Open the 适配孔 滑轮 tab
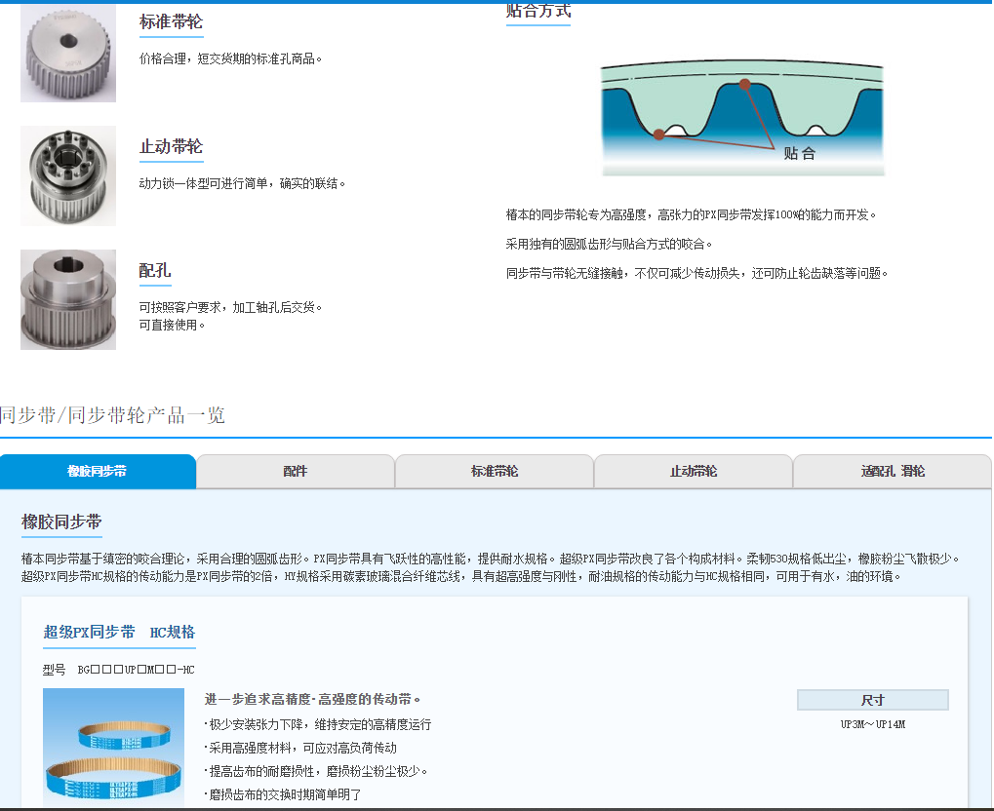This screenshot has height=811, width=994. pos(891,471)
